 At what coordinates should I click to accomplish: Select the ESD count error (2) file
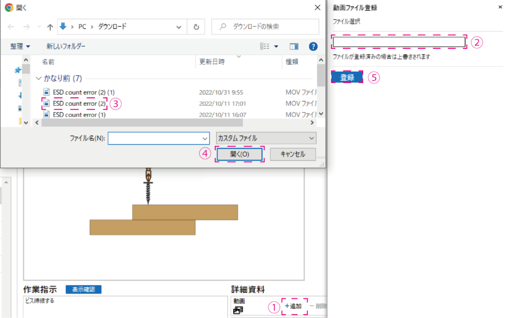pyautogui.click(x=79, y=104)
